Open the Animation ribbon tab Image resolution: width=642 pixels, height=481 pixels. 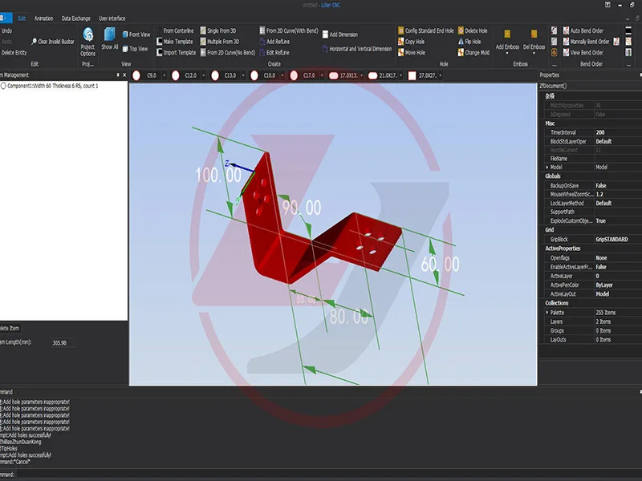pos(43,18)
